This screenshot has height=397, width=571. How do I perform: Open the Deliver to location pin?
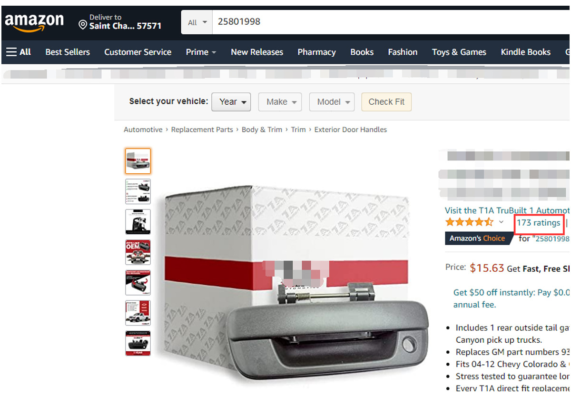tap(83, 25)
